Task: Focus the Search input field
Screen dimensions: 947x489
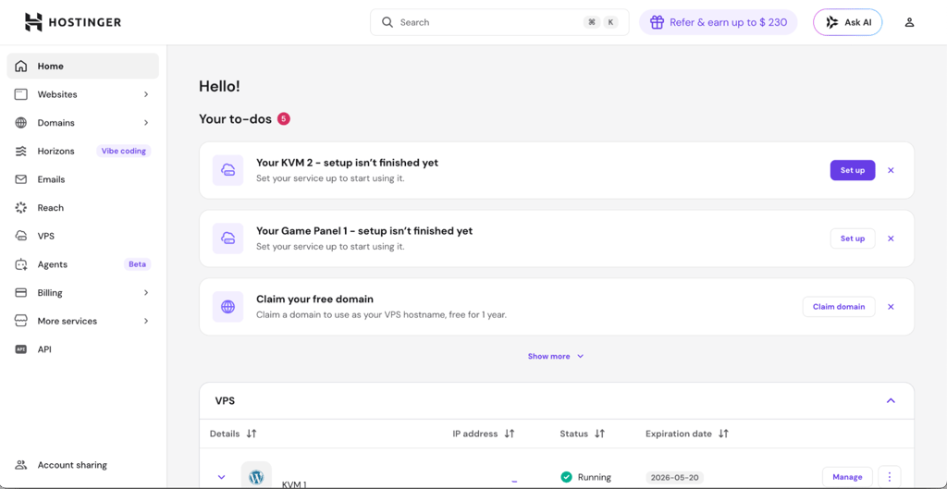Action: pos(499,22)
